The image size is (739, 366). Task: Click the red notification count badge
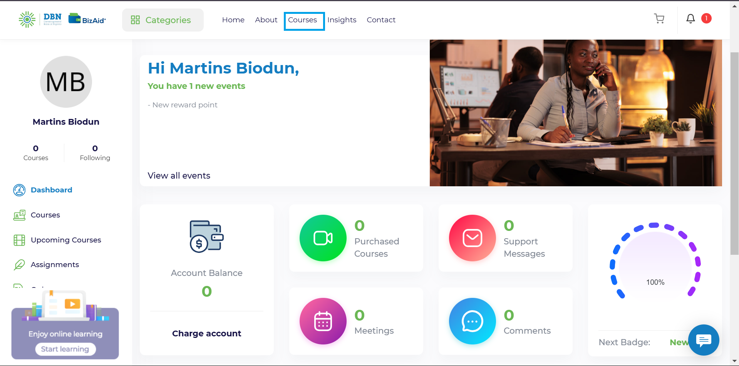[706, 18]
